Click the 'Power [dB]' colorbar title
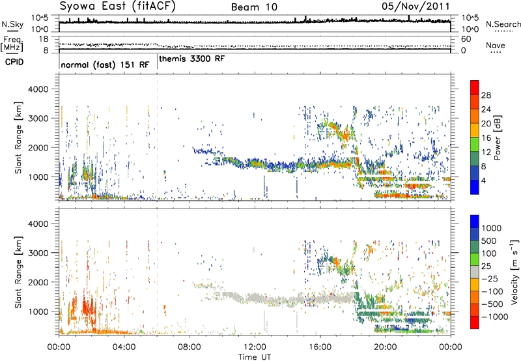This screenshot has width=521, height=361. pos(497,137)
